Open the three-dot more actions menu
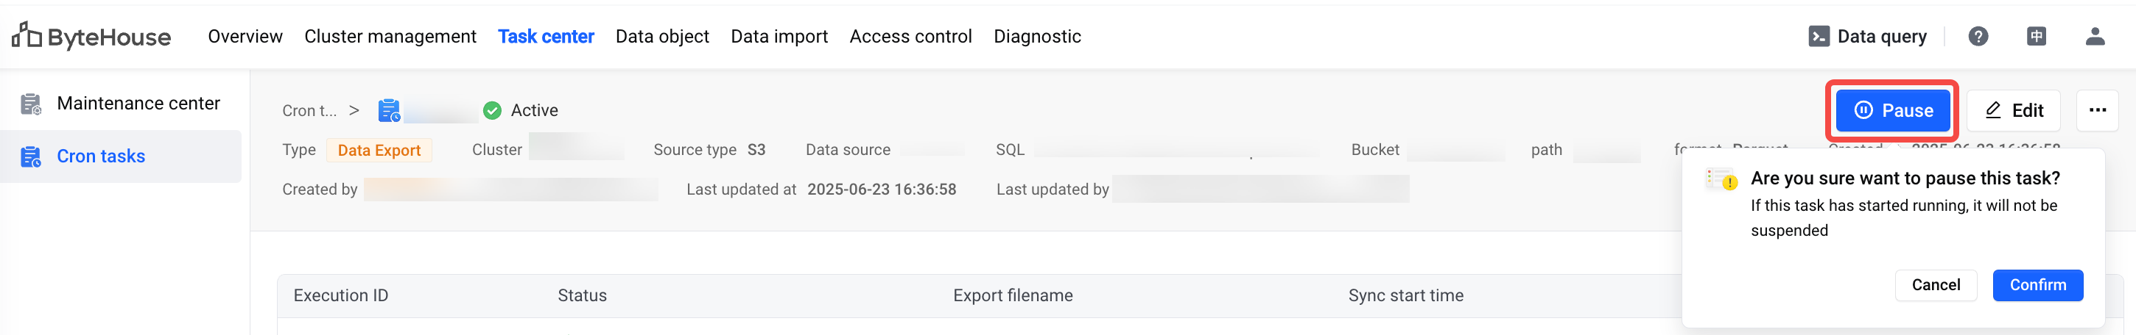 tap(2097, 110)
